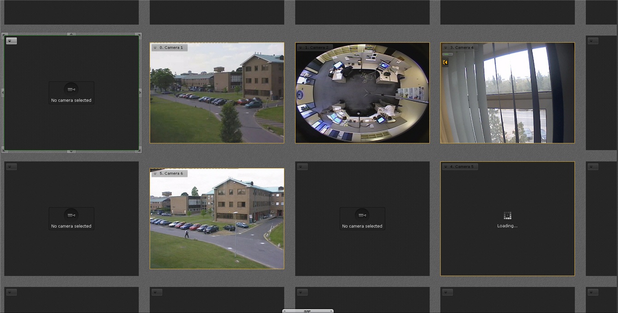Expand the panel tab at bottom center
Screen dimensions: 618x313
pyautogui.click(x=308, y=311)
